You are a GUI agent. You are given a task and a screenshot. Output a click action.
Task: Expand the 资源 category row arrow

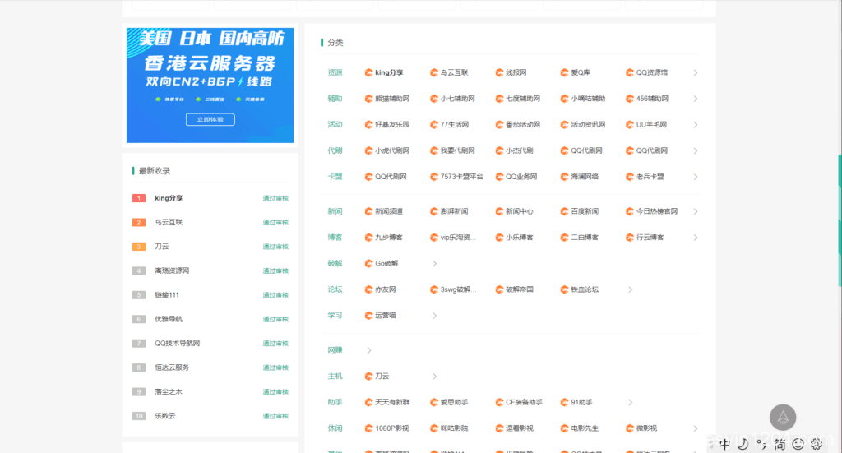point(696,73)
